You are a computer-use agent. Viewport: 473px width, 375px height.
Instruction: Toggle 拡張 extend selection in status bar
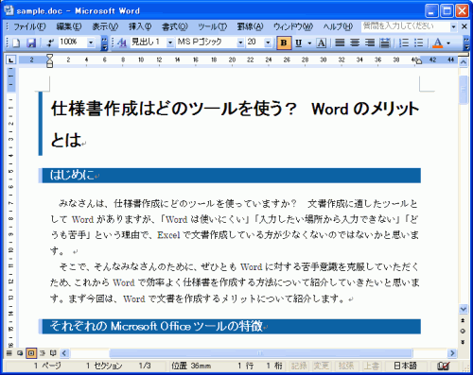pos(346,366)
